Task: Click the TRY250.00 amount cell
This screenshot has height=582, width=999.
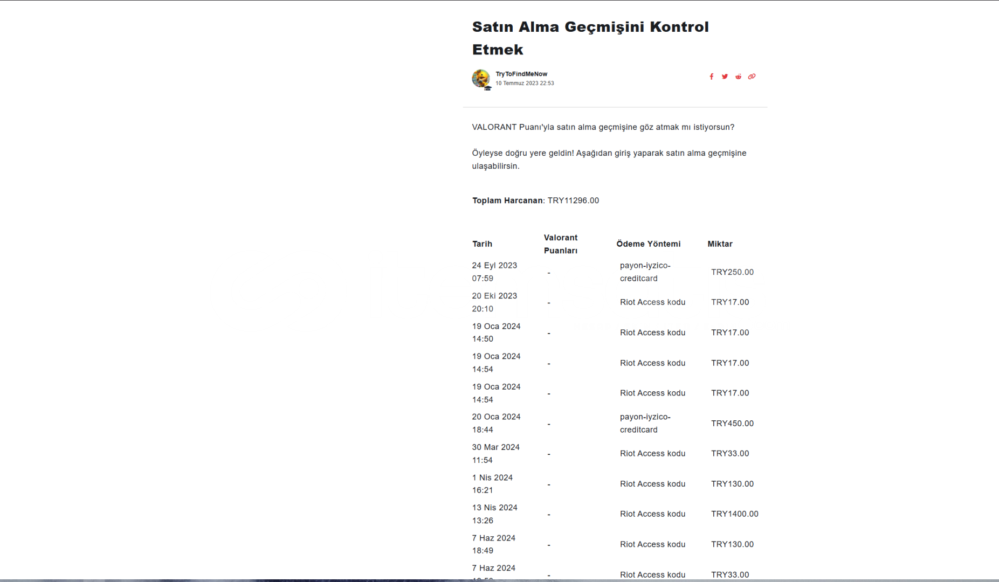Action: [x=732, y=272]
